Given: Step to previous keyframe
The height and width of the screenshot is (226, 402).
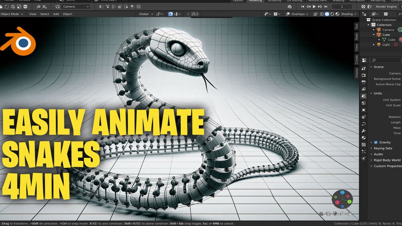Looking at the screenshot, I should coord(308,7).
